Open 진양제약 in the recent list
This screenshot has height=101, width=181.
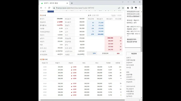point(129,63)
